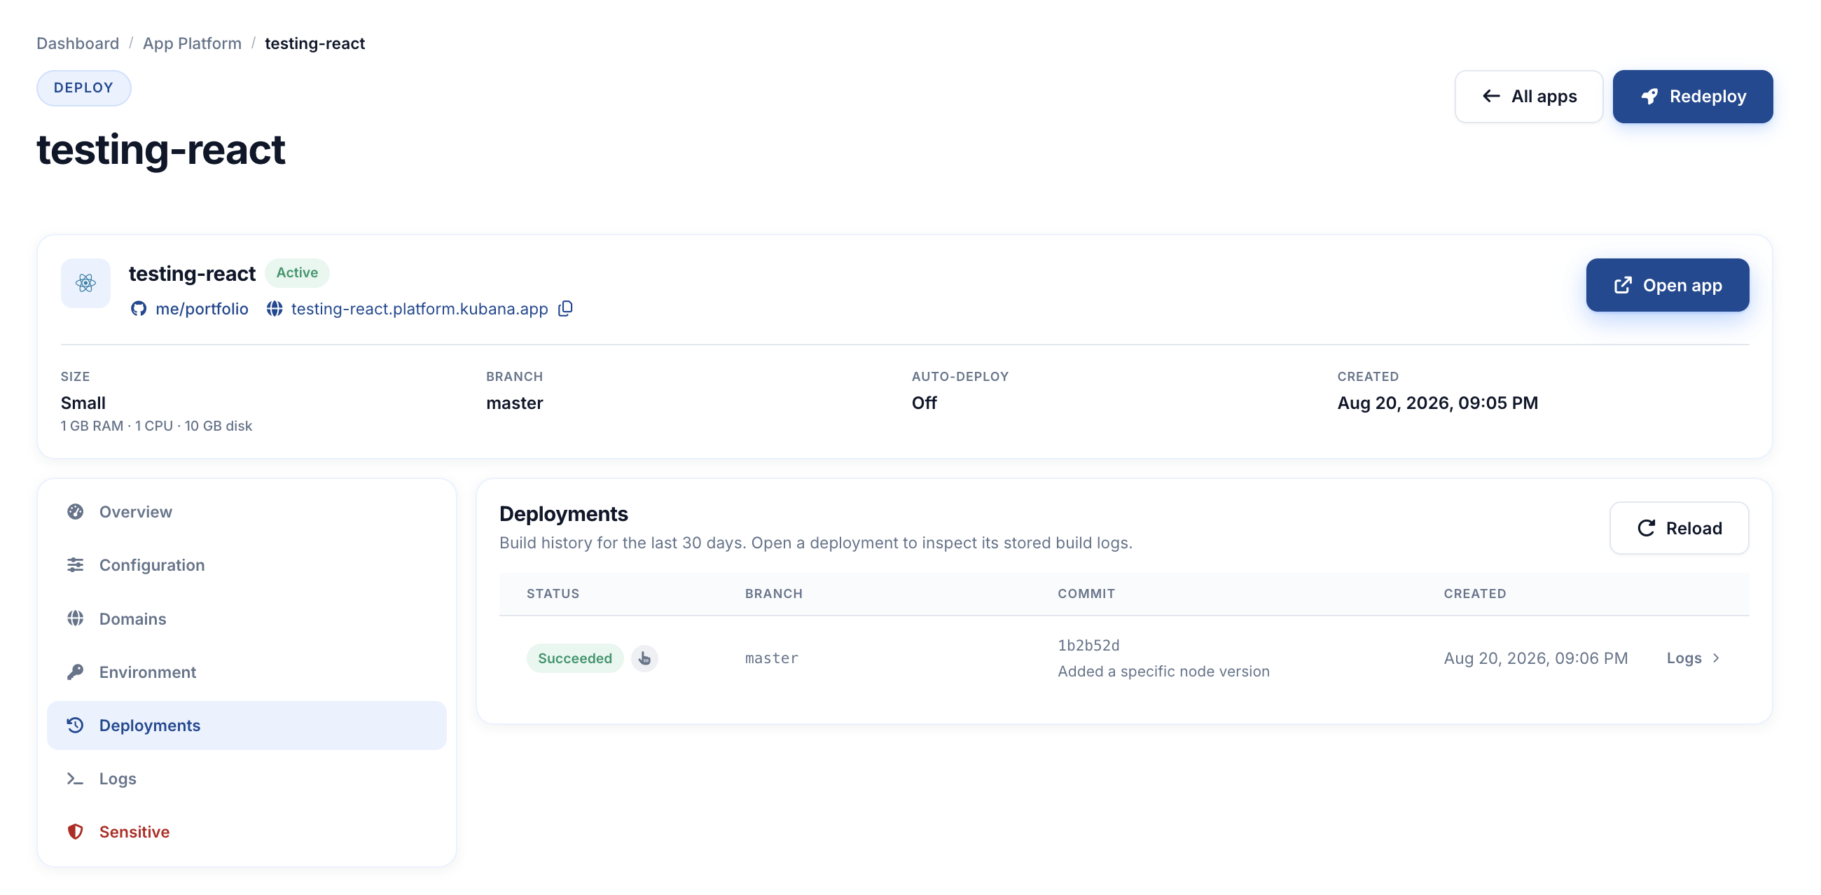
Task: Go back to All apps
Action: (1528, 96)
